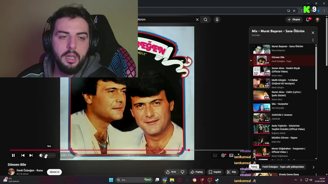Mute the video with the speaker icon

pyautogui.click(x=41, y=155)
